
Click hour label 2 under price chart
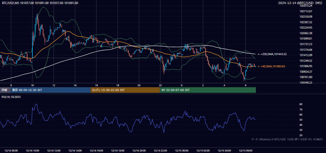click(203, 85)
